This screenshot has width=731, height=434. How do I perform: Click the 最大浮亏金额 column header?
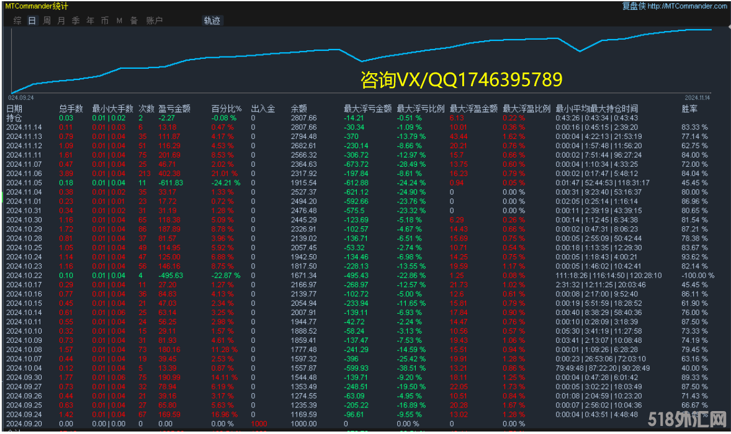pyautogui.click(x=367, y=108)
